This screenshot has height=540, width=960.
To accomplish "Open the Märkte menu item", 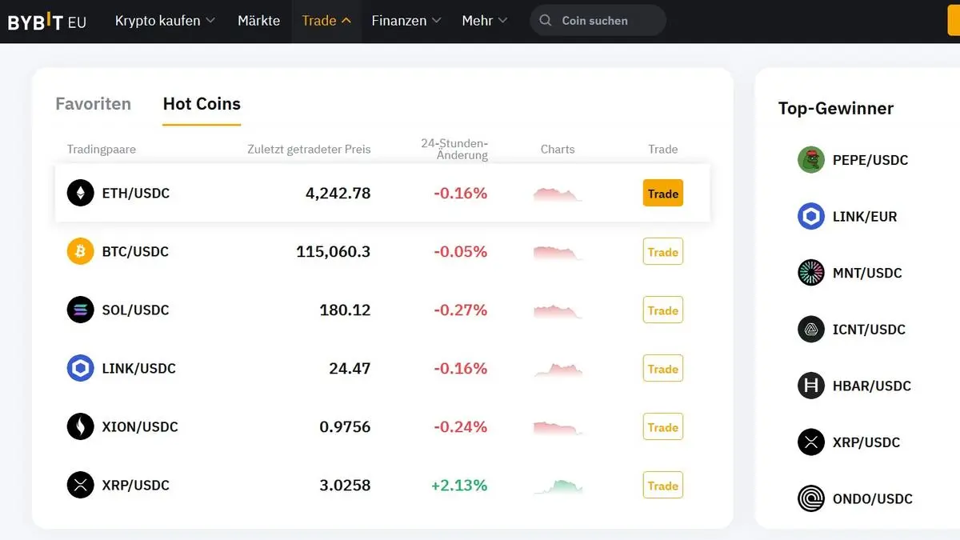I will click(x=258, y=21).
